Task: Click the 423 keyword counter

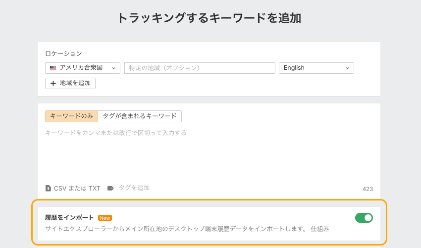Action: 368,189
